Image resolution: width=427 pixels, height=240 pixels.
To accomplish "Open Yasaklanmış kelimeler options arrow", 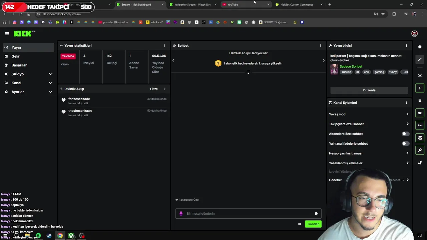I will tap(407, 163).
